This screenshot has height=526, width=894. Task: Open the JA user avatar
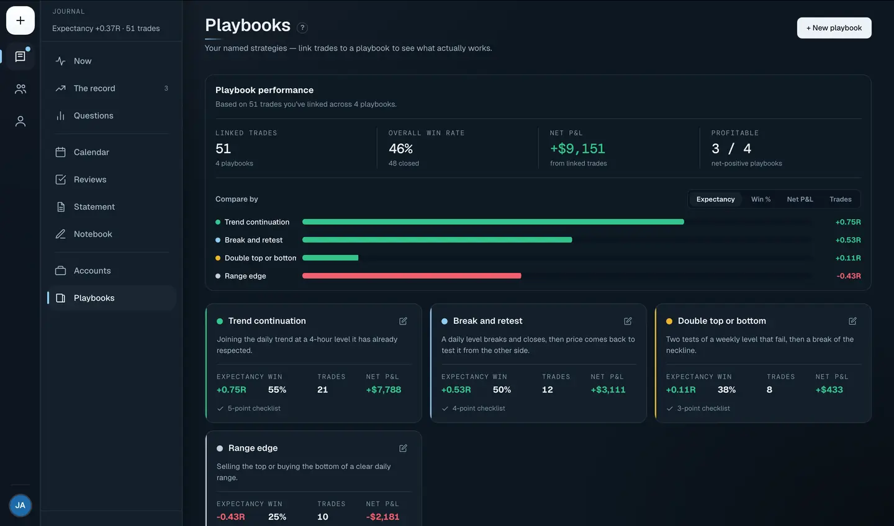[20, 506]
